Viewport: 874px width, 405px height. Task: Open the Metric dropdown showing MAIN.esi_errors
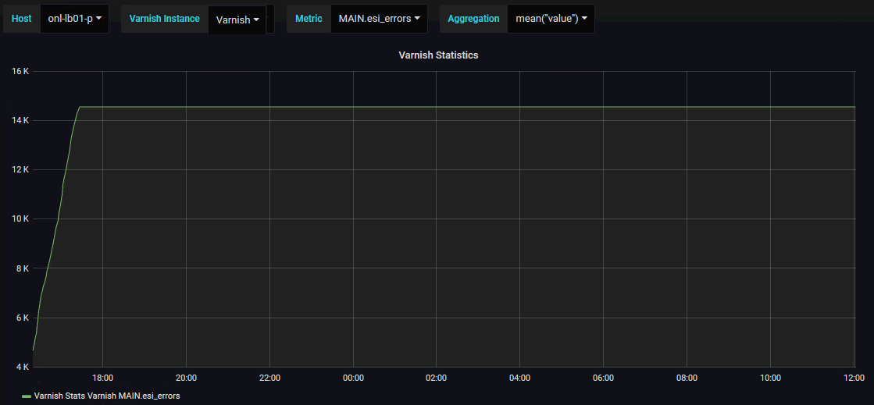(379, 19)
